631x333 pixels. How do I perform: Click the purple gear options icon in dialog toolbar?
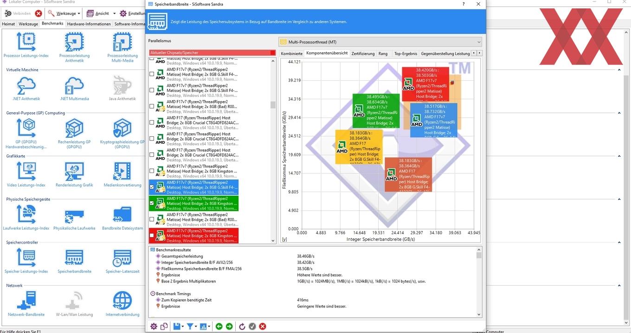click(x=154, y=327)
